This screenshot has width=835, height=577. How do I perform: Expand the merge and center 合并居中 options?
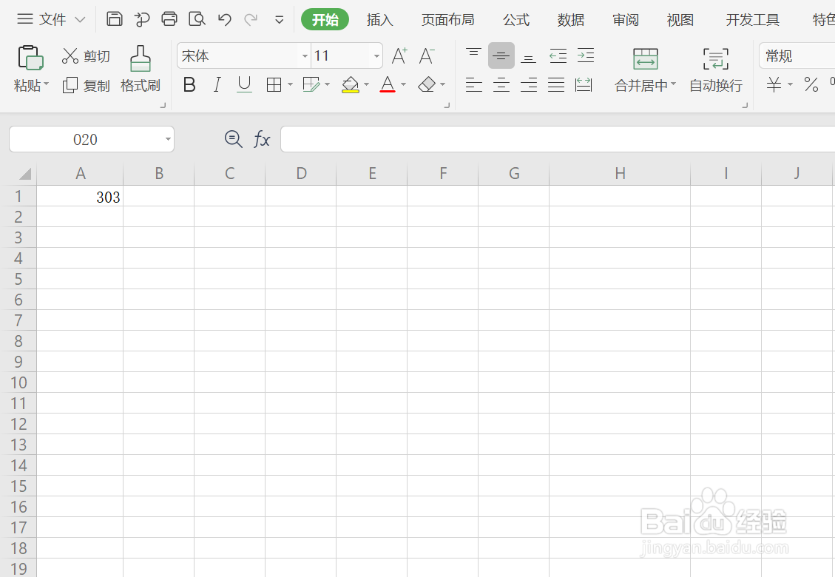pos(673,85)
